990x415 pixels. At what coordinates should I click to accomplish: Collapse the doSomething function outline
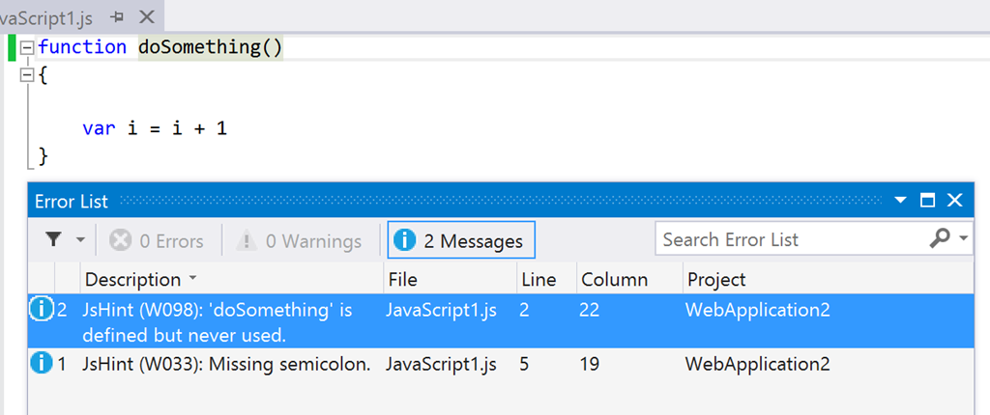pyautogui.click(x=26, y=47)
